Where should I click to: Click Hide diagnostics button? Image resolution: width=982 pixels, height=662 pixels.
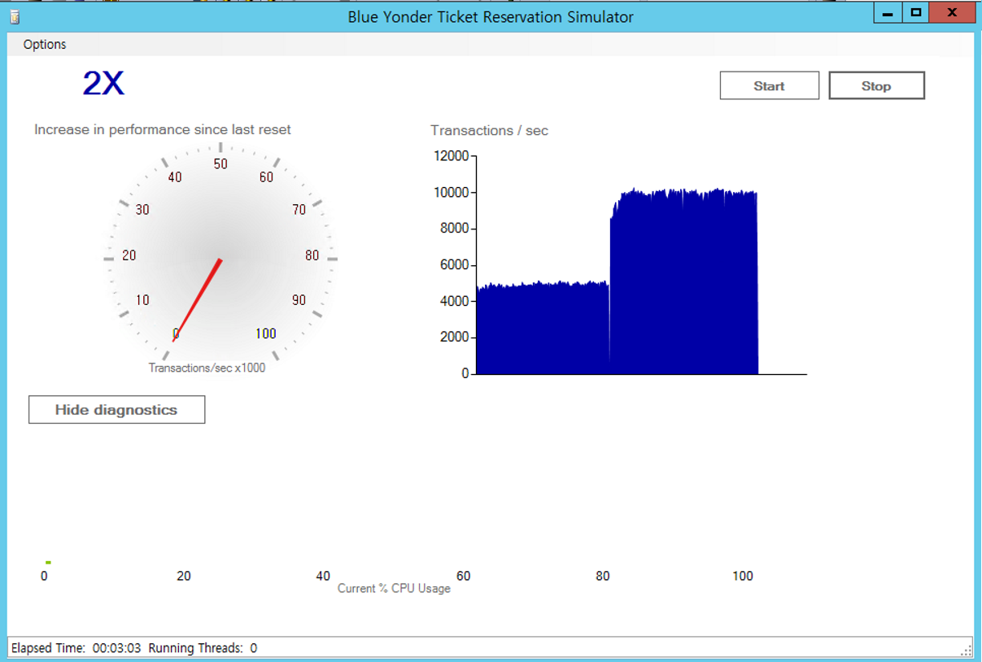[x=116, y=410]
